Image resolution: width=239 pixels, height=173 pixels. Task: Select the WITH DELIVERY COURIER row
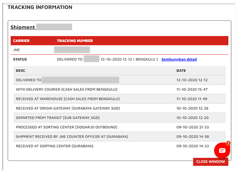(67, 89)
